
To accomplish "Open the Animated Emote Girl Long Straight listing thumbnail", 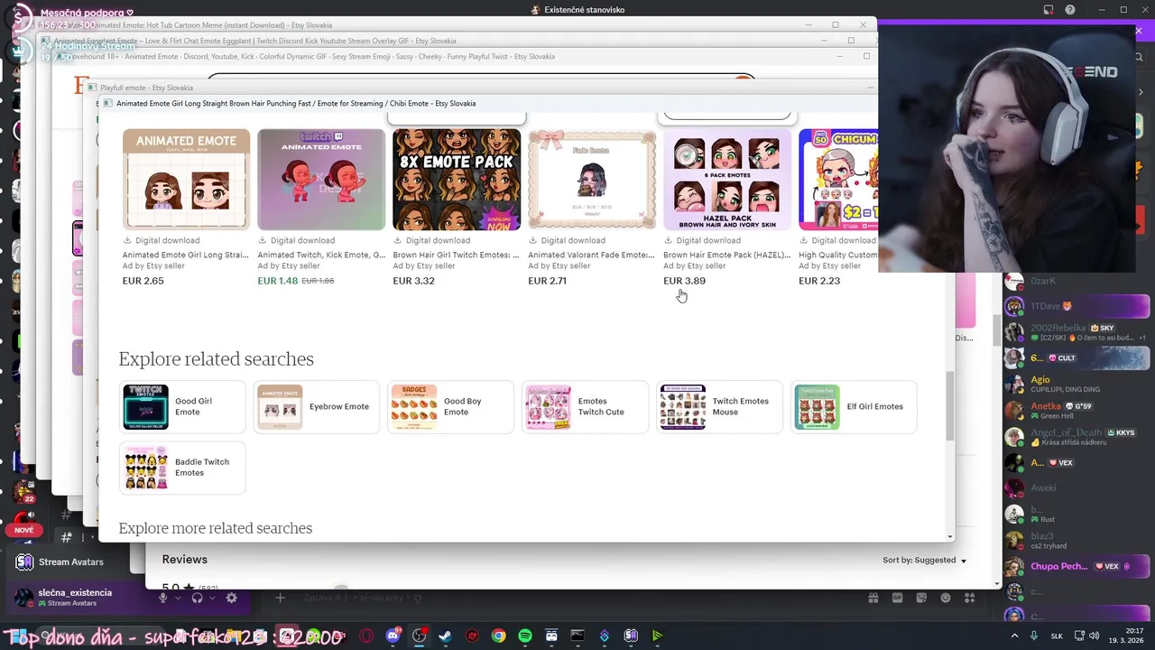I will coord(186,179).
